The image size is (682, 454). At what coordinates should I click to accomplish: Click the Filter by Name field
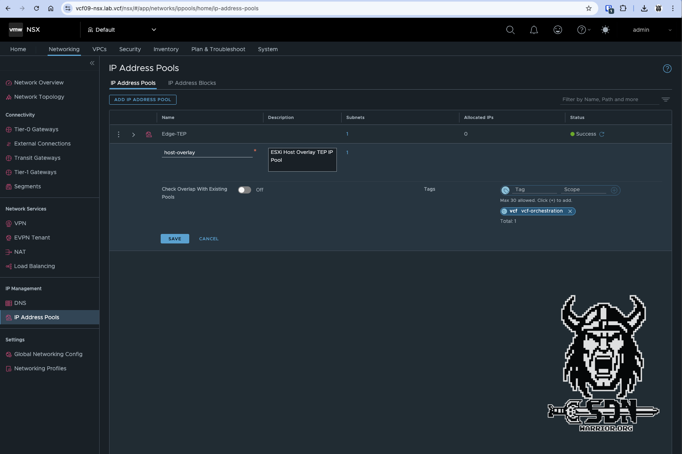607,99
